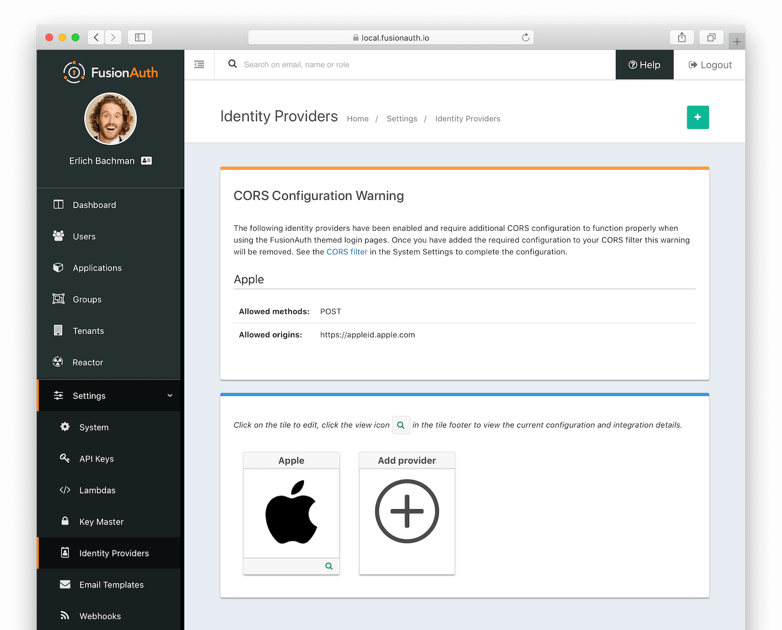Open a new Safari tab with plus
Image resolution: width=782 pixels, height=630 pixels.
(x=737, y=42)
